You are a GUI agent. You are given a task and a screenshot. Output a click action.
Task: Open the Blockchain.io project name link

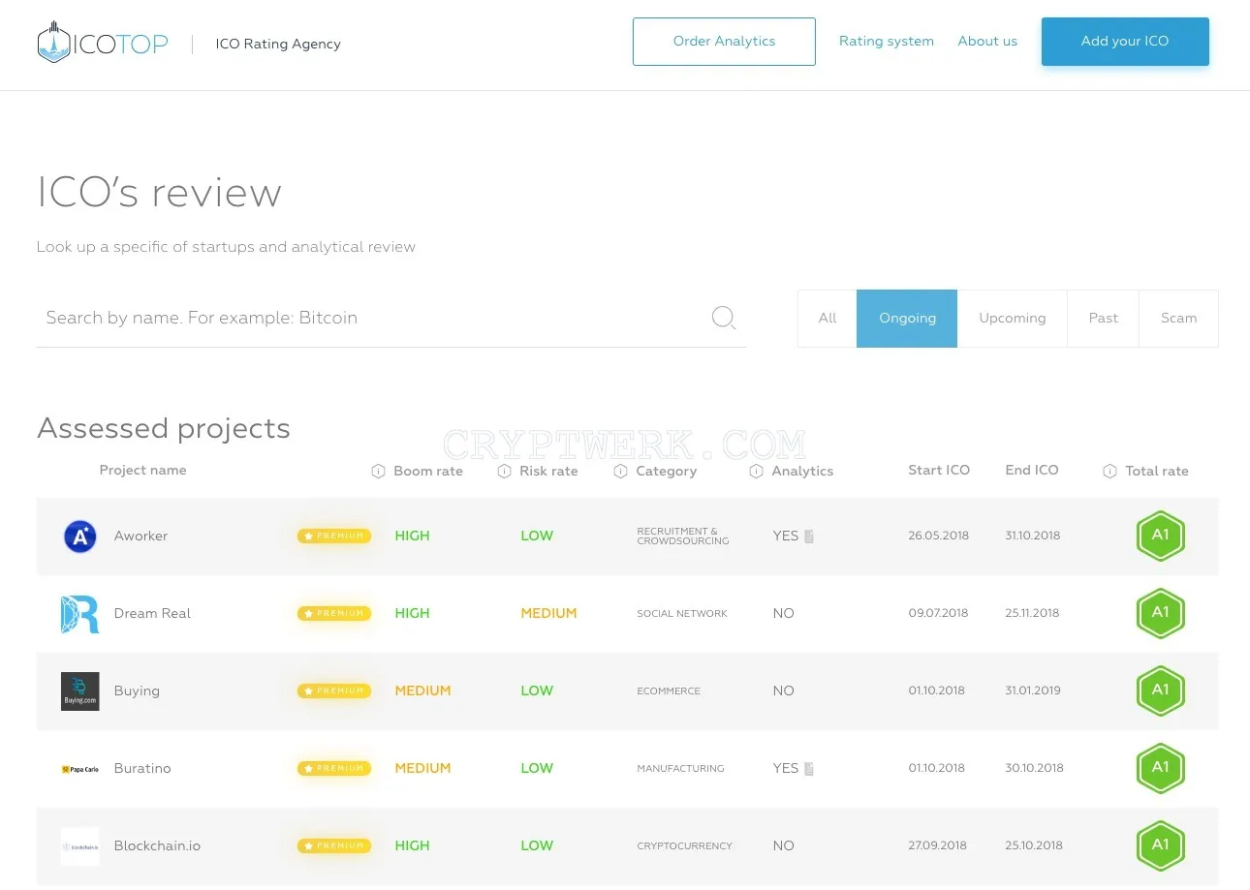pos(157,846)
